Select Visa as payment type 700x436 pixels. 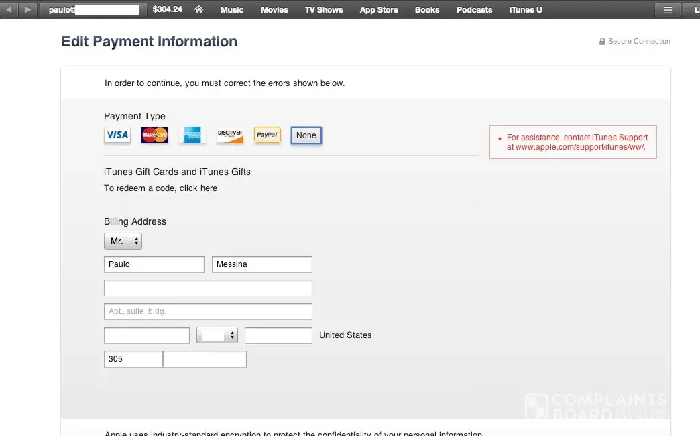pyautogui.click(x=117, y=135)
